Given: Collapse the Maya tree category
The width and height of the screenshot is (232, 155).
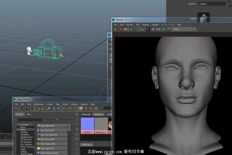Looking at the screenshot, I should 18,130.
